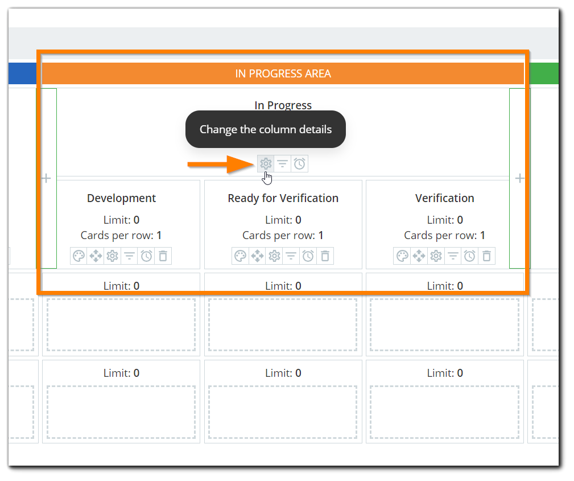The image size is (574, 481).
Task: Click the clock icon under In Progress
Action: pyautogui.click(x=299, y=164)
